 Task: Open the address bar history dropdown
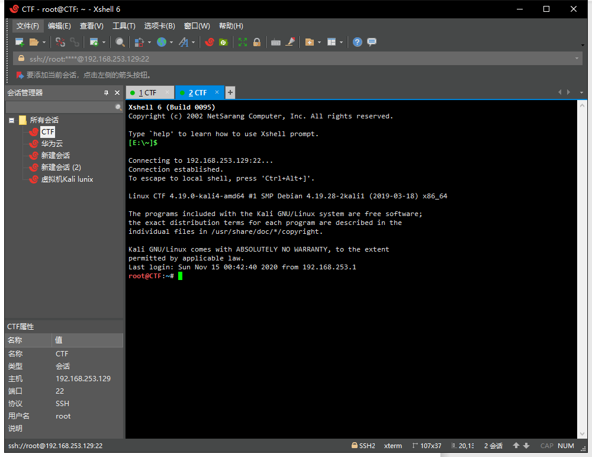pos(577,59)
